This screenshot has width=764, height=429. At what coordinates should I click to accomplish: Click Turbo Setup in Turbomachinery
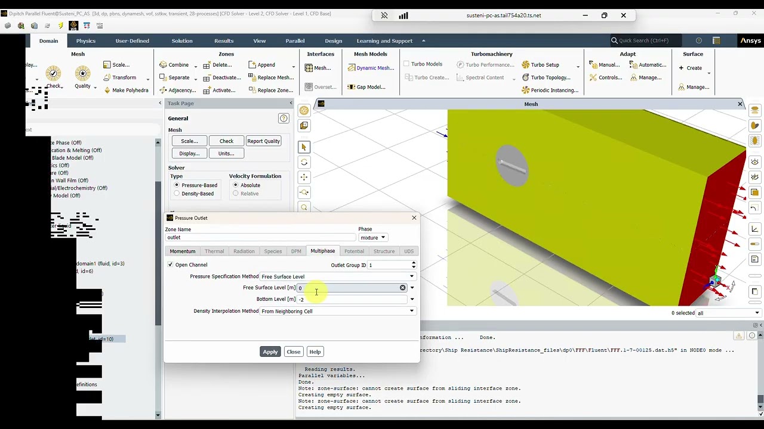point(540,65)
